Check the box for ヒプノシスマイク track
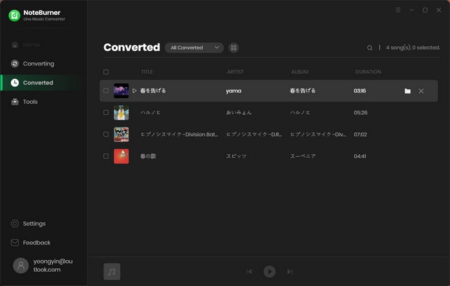The height and width of the screenshot is (286, 450). pos(106,134)
